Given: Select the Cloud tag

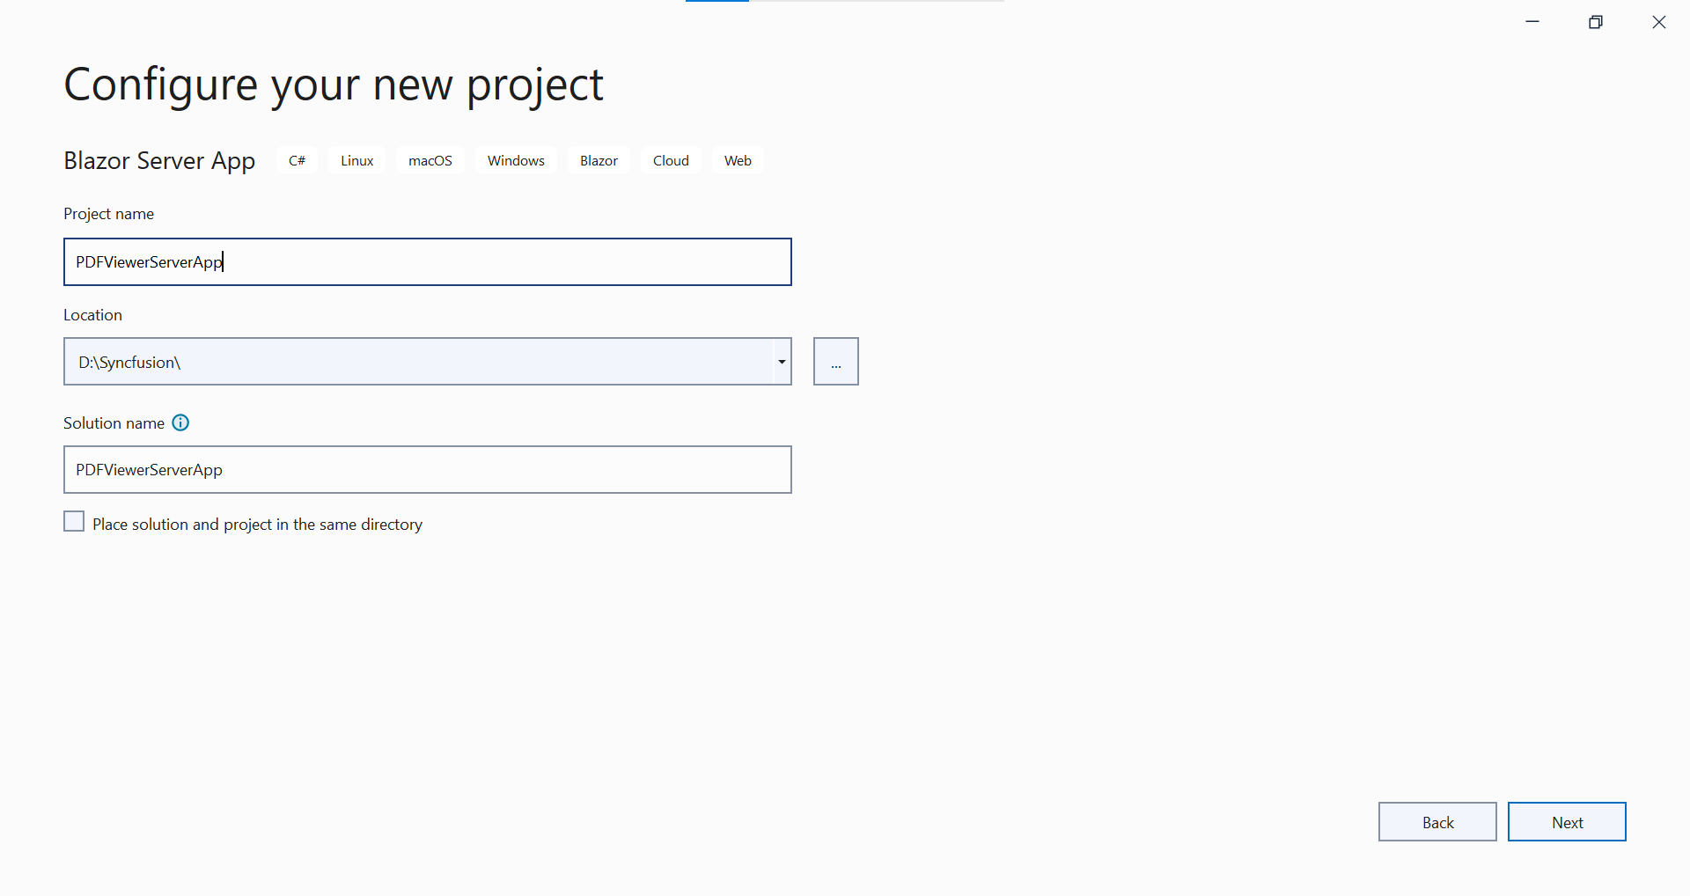Looking at the screenshot, I should (670, 160).
